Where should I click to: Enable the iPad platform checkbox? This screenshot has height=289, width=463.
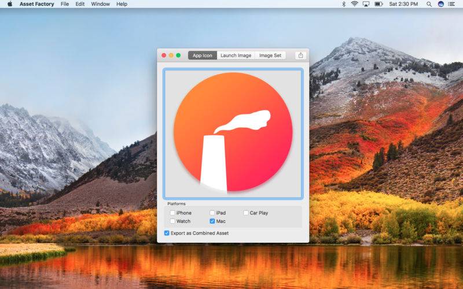click(212, 213)
